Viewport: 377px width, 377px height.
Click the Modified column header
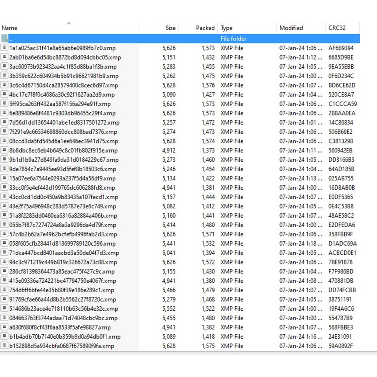click(x=291, y=28)
